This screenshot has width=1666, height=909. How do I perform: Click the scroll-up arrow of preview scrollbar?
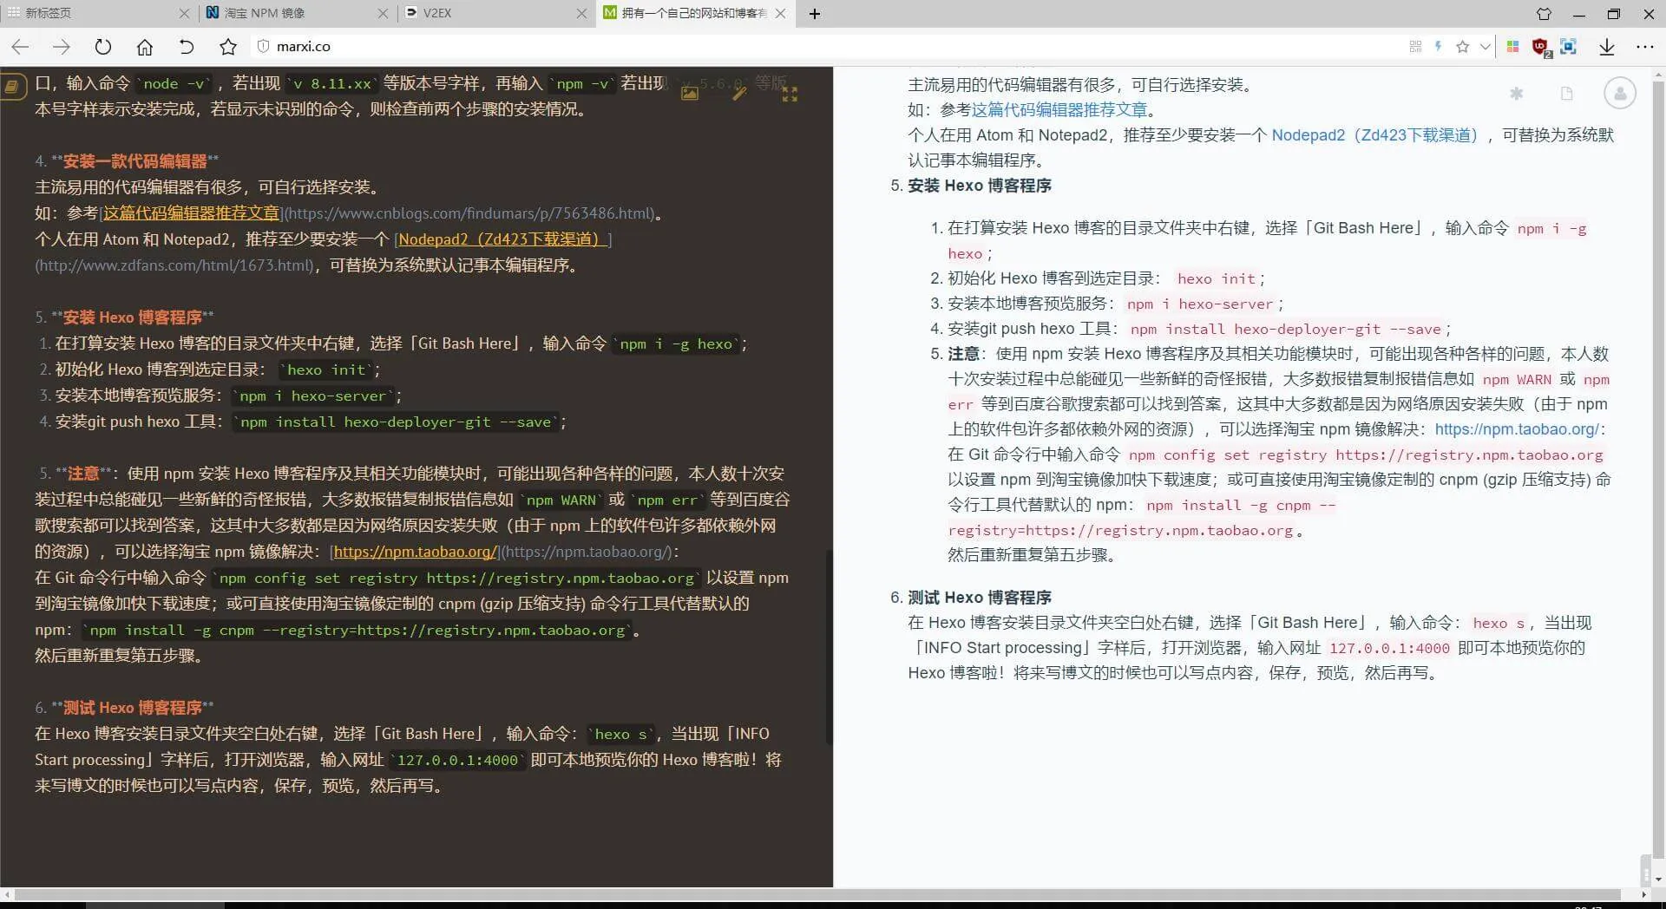pyautogui.click(x=1659, y=75)
